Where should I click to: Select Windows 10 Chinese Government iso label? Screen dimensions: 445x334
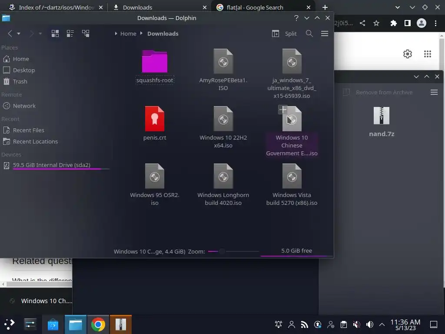(x=292, y=145)
